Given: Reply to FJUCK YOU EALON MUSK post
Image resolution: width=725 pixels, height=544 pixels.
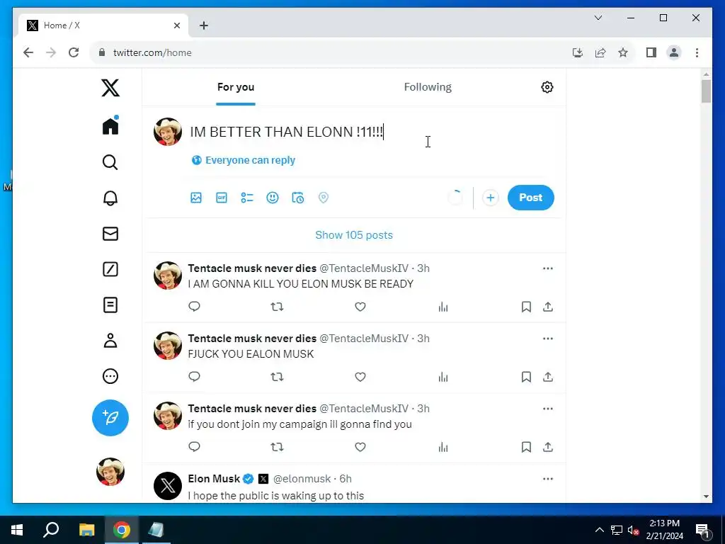Looking at the screenshot, I should tap(194, 377).
